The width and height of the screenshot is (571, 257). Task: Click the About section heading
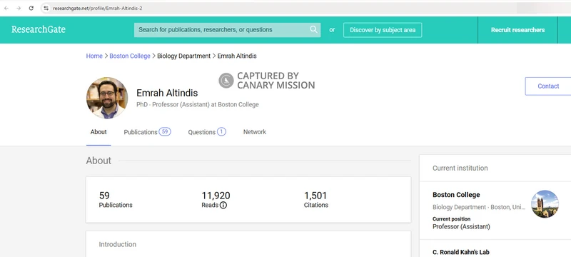click(x=98, y=161)
